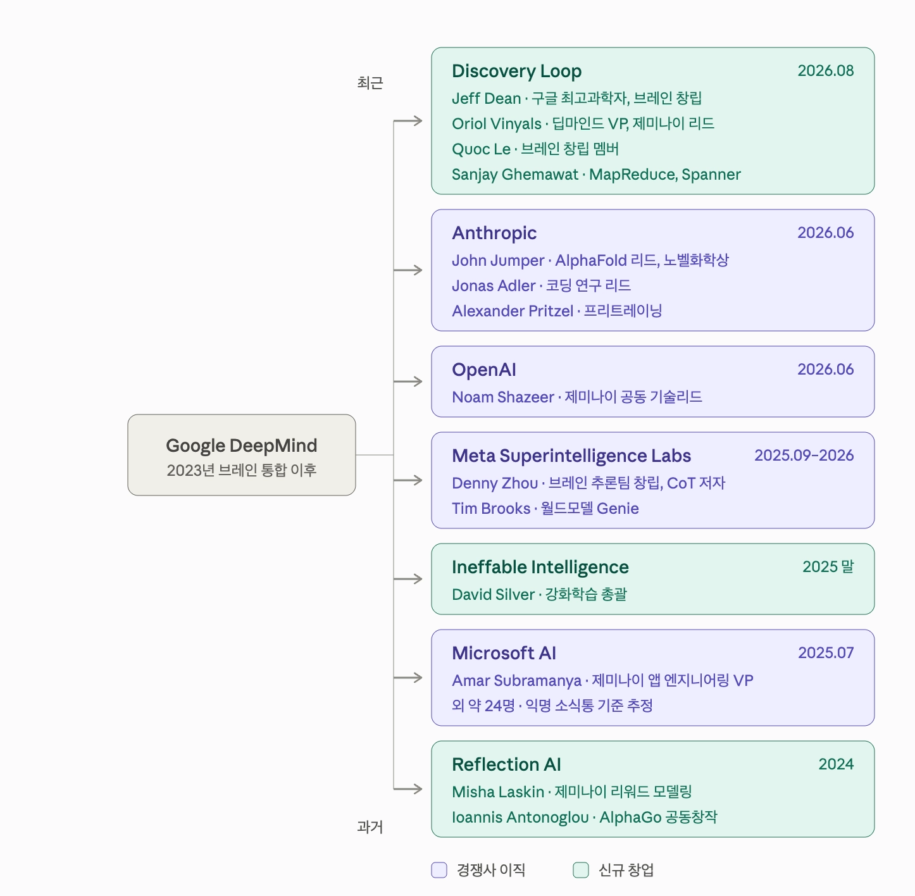Select the Meta Superintelligence Labs title

point(571,456)
